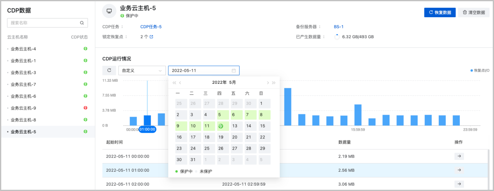Go to next month in the calendar
494x191 pixels.
(268, 83)
